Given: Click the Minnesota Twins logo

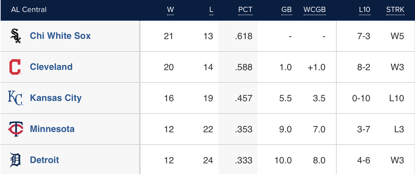Looking at the screenshot, I should coord(16,129).
